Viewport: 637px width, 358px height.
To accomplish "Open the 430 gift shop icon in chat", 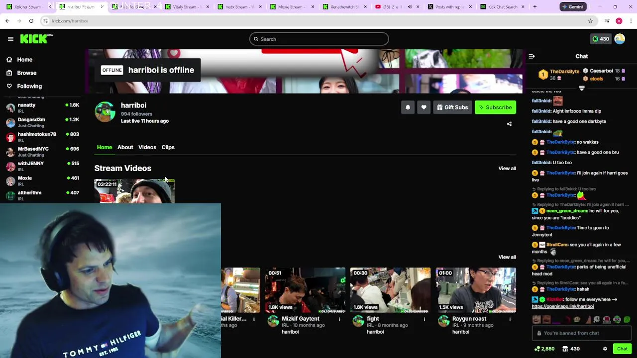I will click(x=571, y=349).
